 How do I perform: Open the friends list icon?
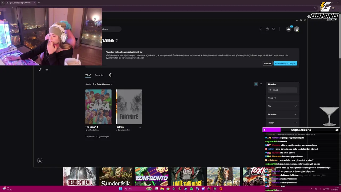[x=289, y=29]
